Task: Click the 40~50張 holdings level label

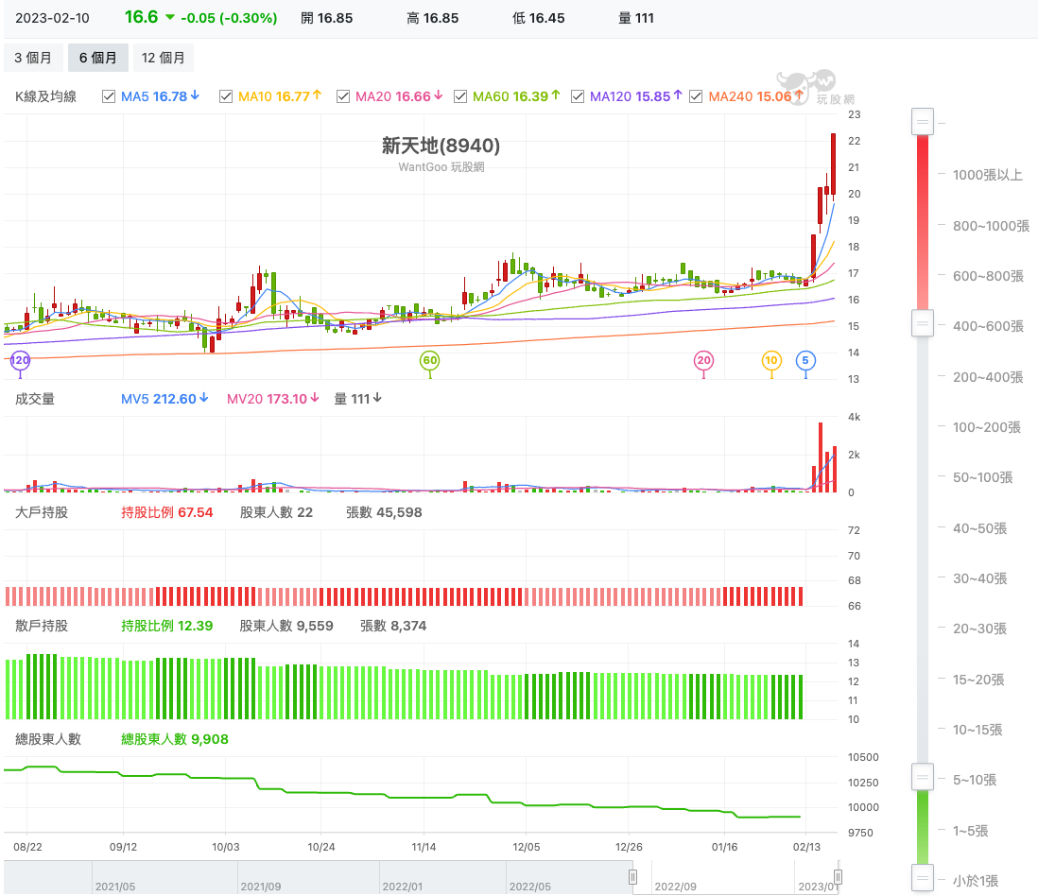Action: (x=979, y=528)
